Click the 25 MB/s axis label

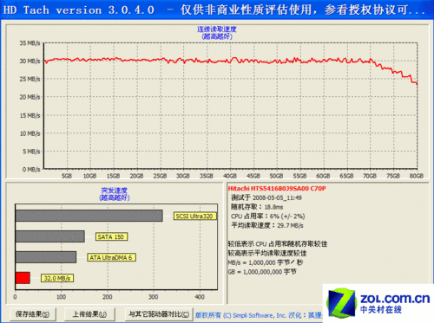(x=30, y=79)
